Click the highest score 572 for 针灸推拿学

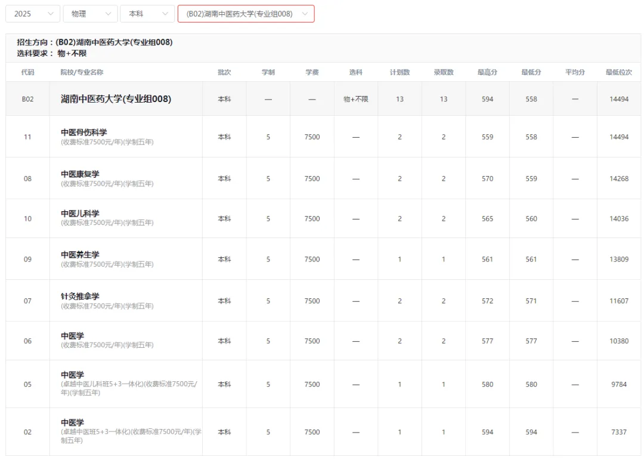488,301
